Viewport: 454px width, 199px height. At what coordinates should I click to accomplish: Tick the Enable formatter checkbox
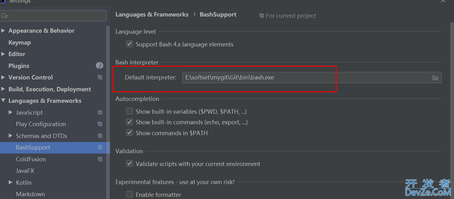coord(129,195)
